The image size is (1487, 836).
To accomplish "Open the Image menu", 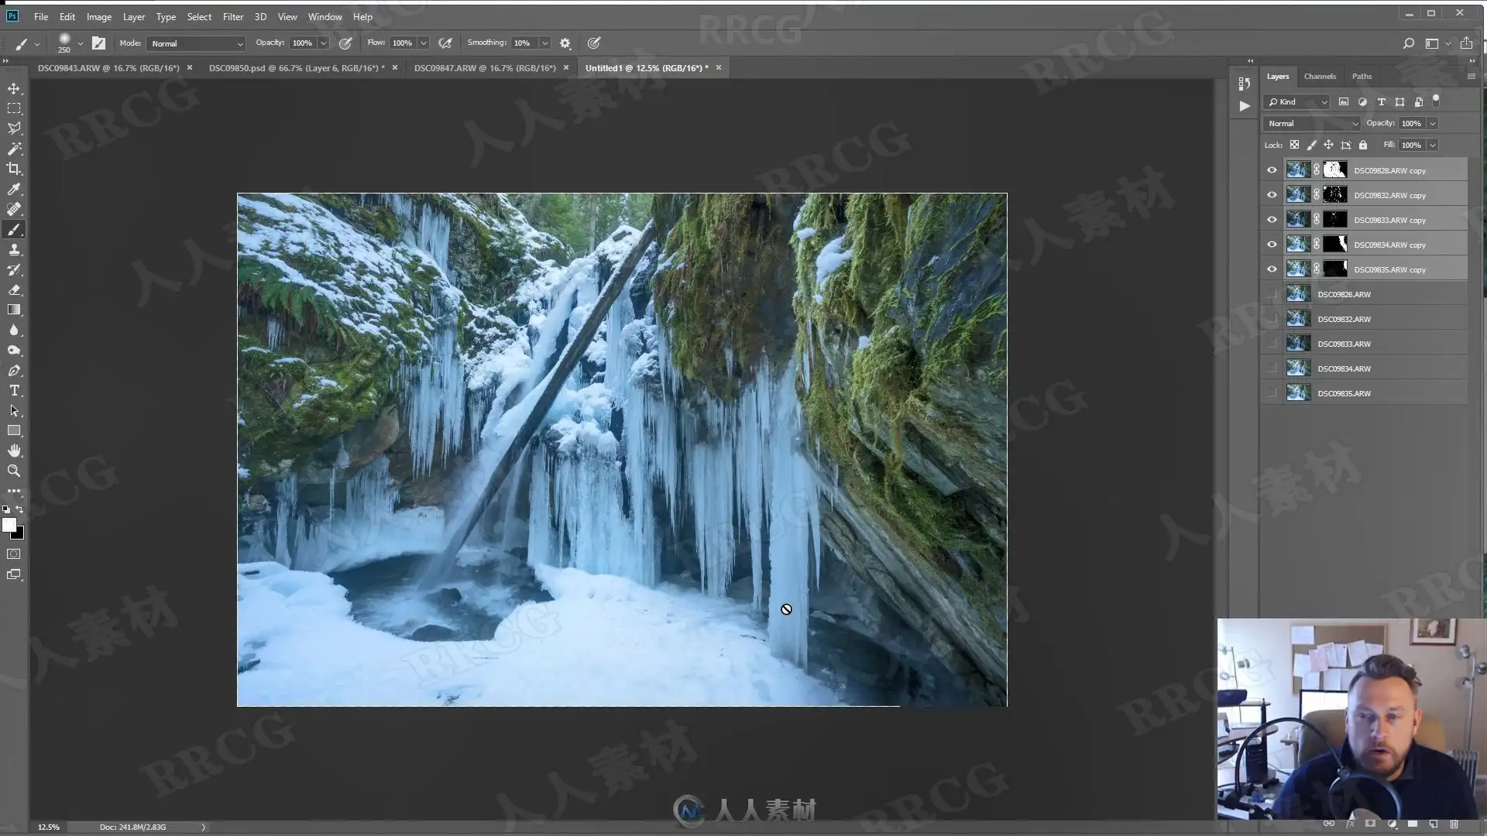I will (x=98, y=16).
